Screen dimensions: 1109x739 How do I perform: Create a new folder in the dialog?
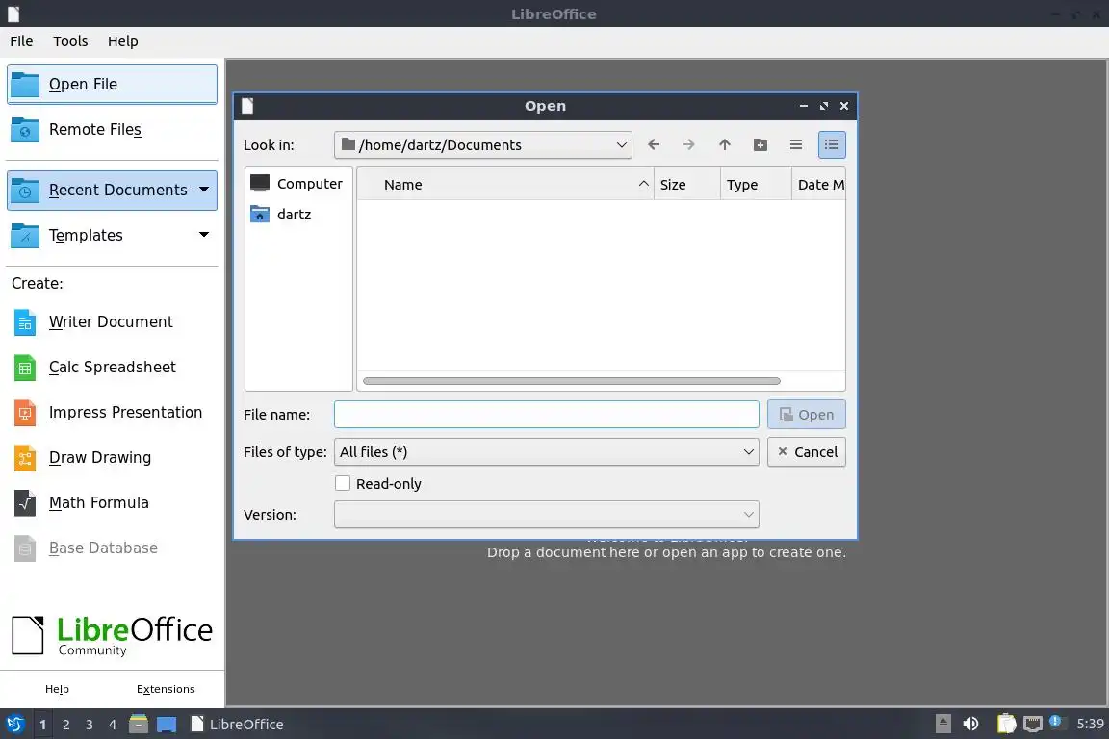[761, 145]
